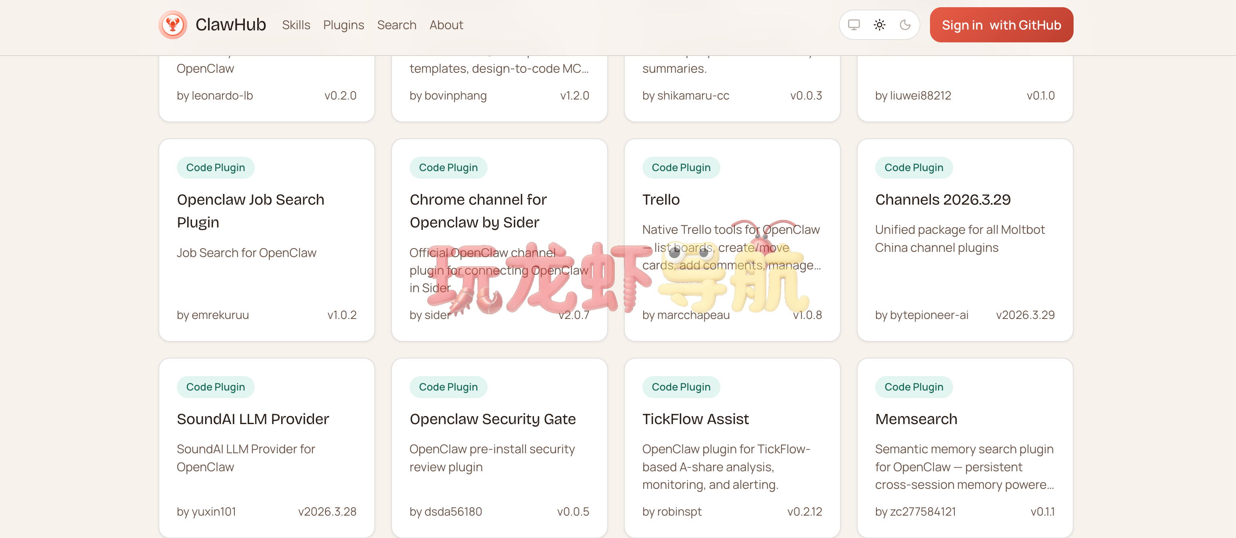Click author 'by robinspt'
The image size is (1236, 538).
pos(672,512)
